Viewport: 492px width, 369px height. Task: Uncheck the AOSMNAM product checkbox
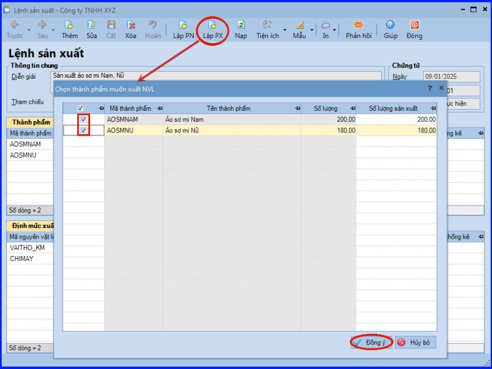[83, 120]
